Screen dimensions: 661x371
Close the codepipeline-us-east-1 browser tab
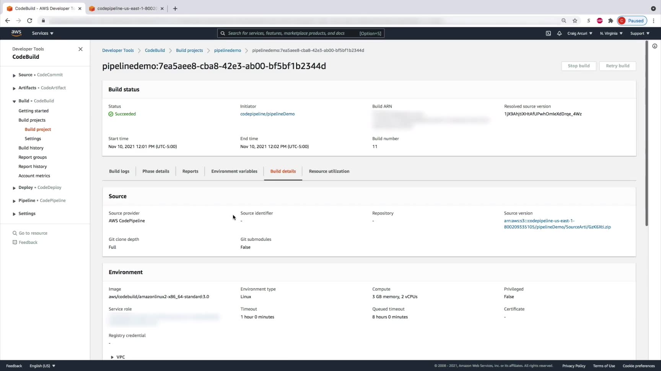(162, 8)
